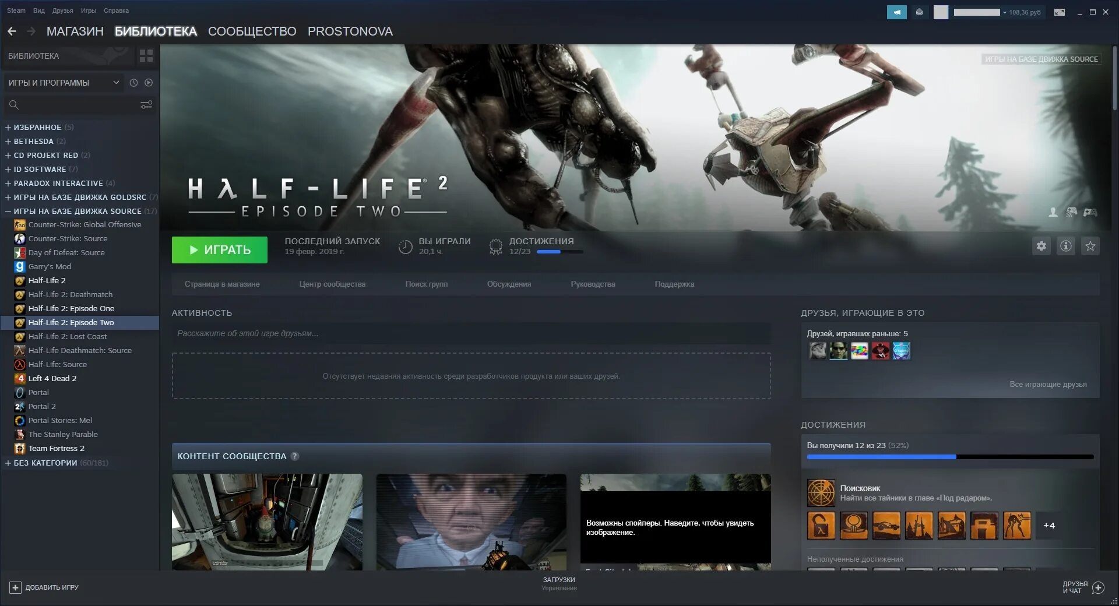Viewport: 1119px width, 606px height.
Task: Show ready-to-play games only icon
Action: [x=149, y=83]
